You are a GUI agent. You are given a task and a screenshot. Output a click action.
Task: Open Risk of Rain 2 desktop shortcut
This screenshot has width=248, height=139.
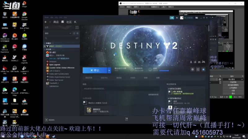(x=24, y=27)
